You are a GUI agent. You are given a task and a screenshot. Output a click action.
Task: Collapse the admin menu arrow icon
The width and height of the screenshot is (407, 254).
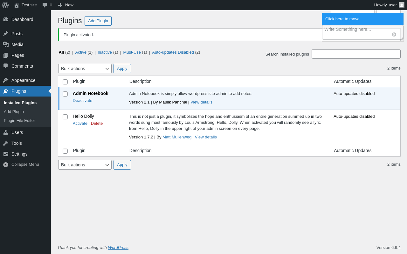(6, 164)
